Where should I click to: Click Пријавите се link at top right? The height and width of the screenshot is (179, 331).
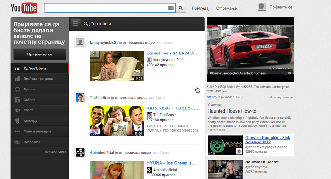point(280,7)
